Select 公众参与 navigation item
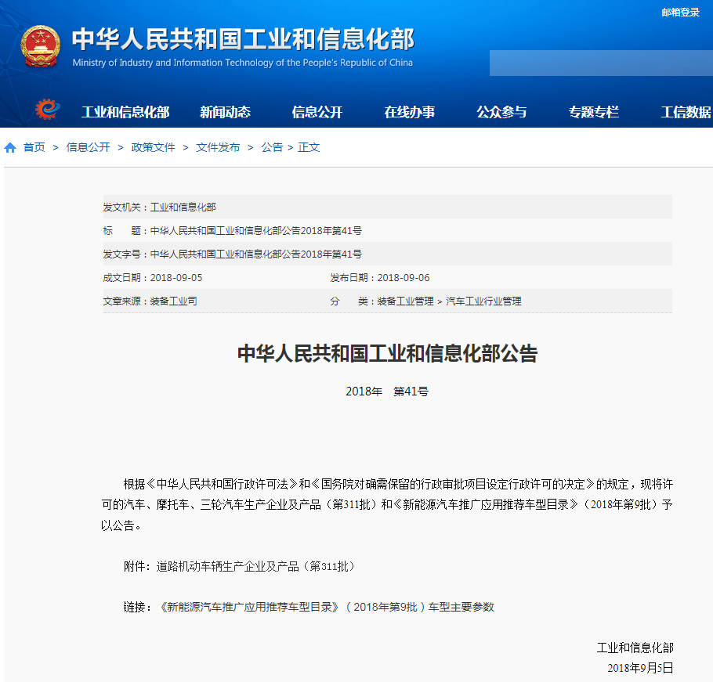Screen dimensions: 713x682 [x=501, y=112]
